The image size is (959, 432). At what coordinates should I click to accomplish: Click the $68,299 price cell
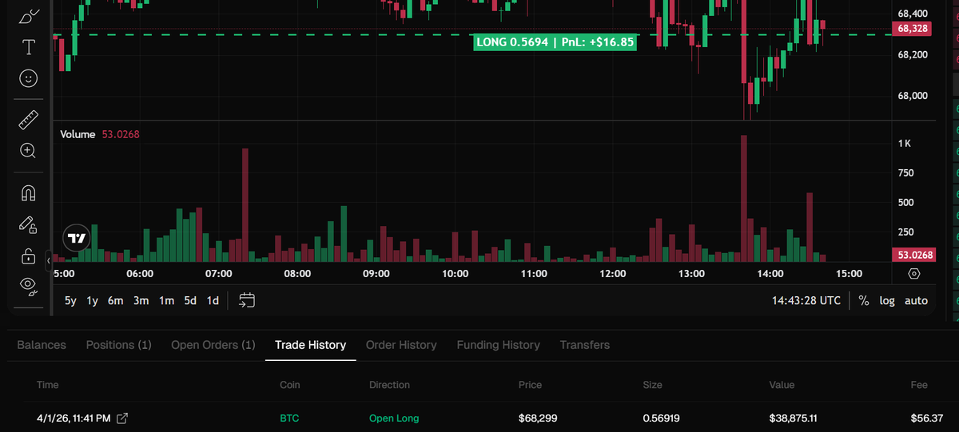538,418
